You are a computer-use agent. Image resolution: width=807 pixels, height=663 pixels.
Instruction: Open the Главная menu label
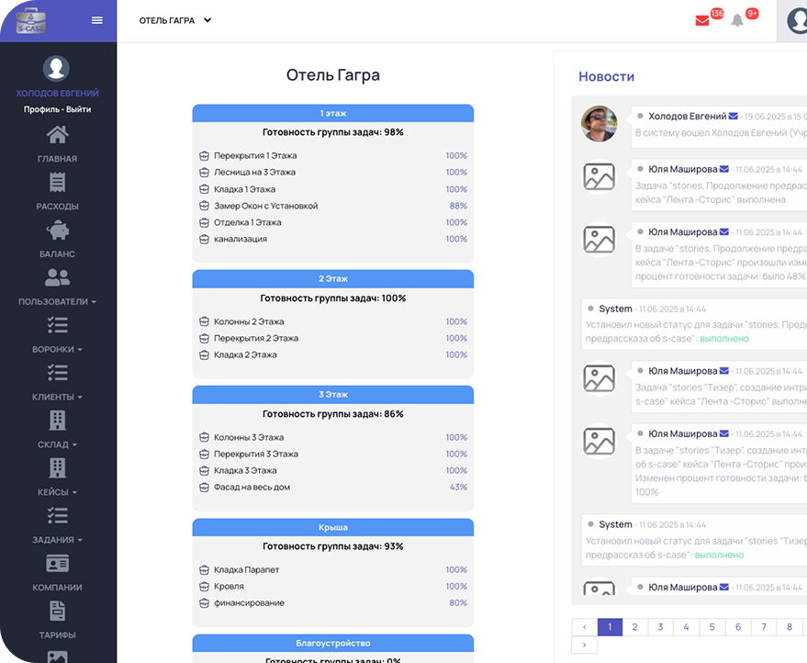(57, 159)
